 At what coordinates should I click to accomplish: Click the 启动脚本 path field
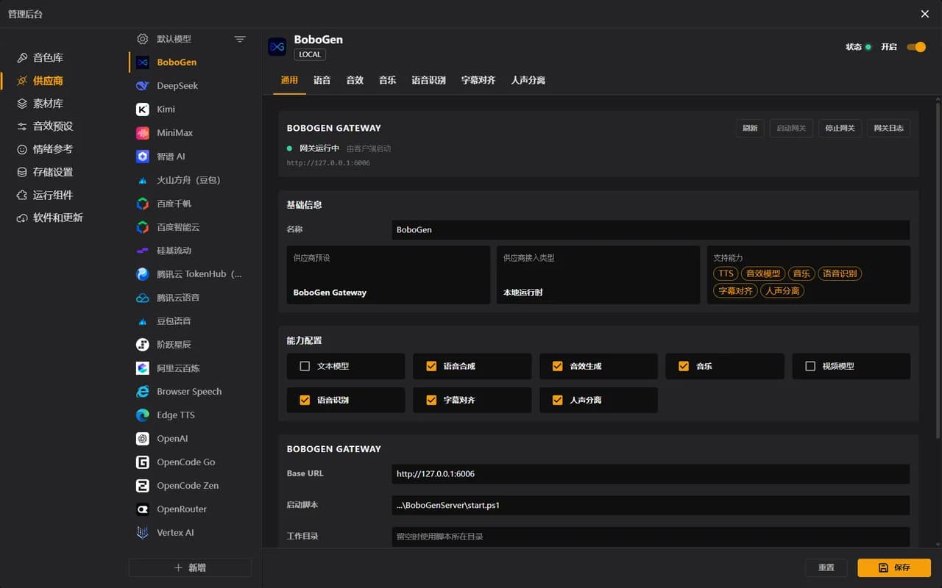pyautogui.click(x=651, y=506)
